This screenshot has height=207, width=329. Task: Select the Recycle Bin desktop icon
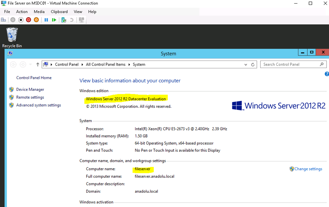(x=12, y=37)
